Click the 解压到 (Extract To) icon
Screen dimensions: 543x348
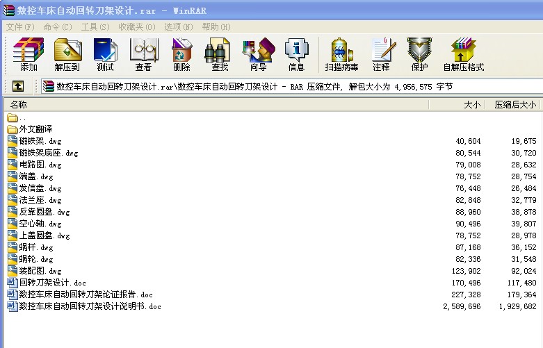[67, 54]
